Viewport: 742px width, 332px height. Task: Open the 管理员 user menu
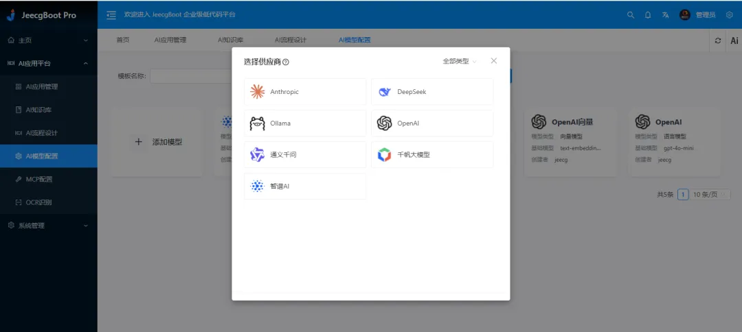[697, 14]
